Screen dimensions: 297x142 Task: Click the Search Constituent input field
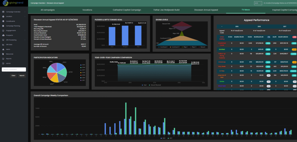pos(14,69)
